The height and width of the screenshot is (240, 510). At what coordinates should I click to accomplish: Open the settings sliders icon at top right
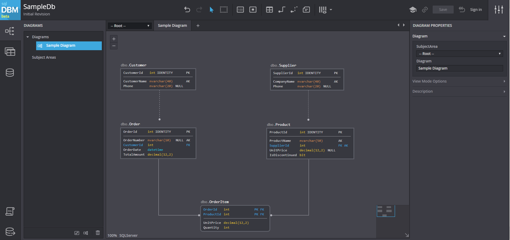point(499,10)
